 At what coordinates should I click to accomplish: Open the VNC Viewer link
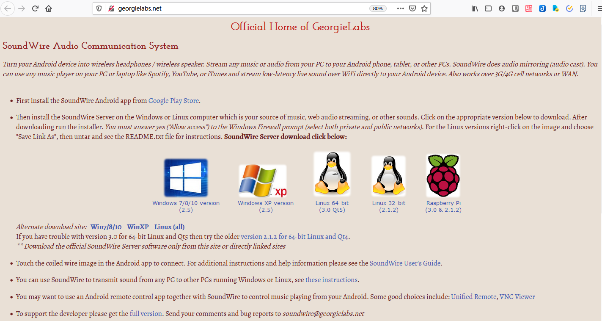[517, 297]
